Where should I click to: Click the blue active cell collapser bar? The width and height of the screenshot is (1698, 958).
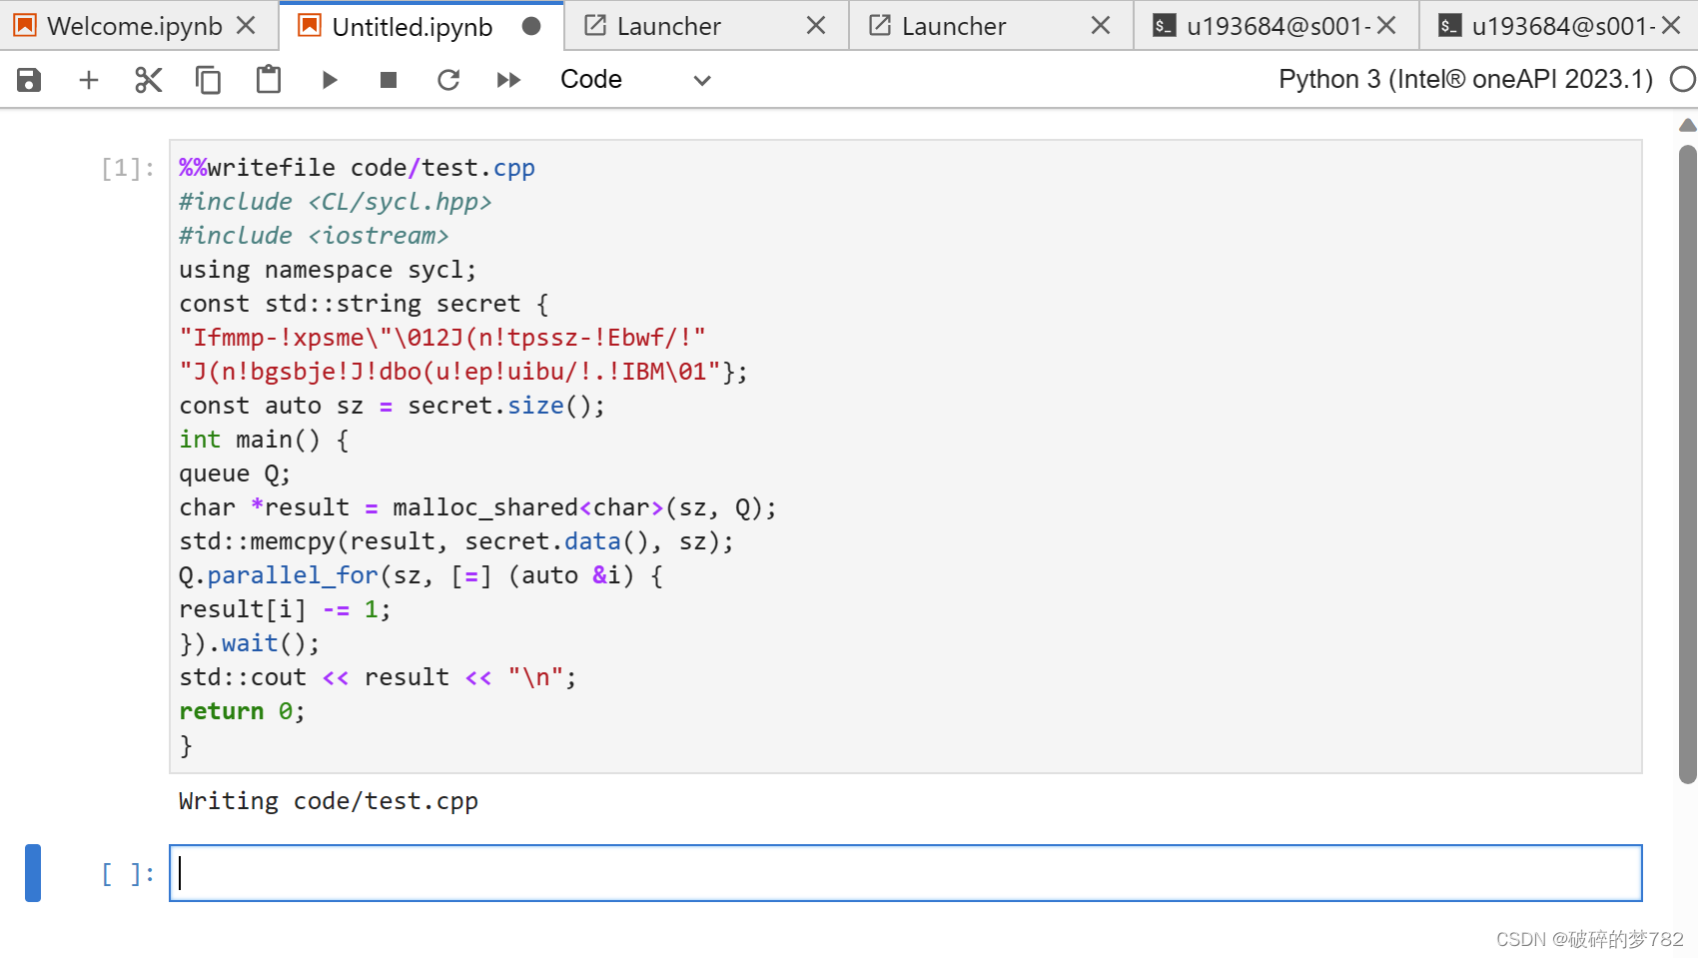coord(33,873)
